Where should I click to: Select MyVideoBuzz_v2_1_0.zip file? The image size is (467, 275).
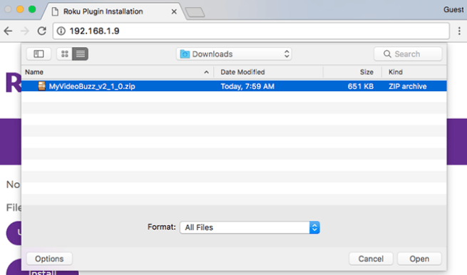tap(234, 86)
